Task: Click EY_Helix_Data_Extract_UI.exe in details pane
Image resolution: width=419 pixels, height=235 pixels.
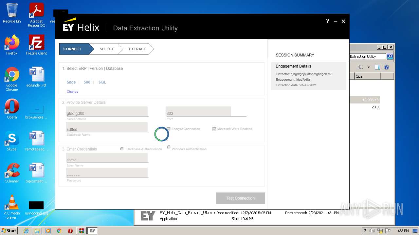Action: tap(187, 213)
